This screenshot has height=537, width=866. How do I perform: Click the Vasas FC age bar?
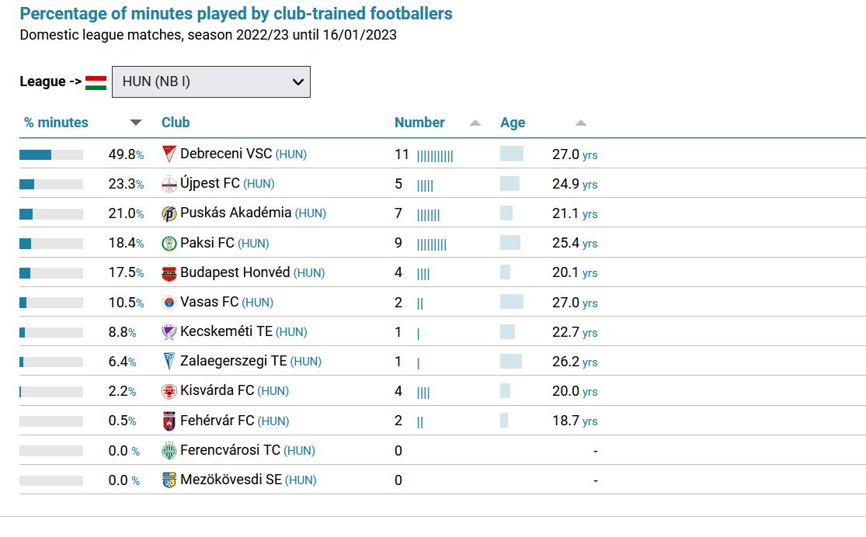[x=511, y=302]
